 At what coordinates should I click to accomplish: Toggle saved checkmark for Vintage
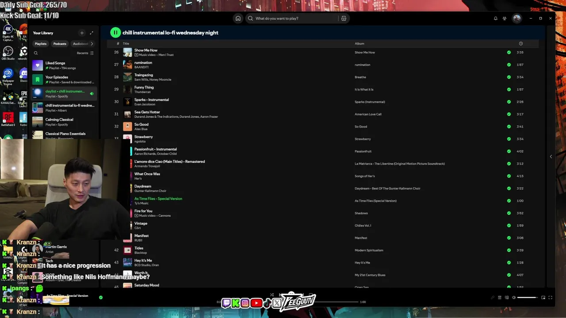(509, 225)
